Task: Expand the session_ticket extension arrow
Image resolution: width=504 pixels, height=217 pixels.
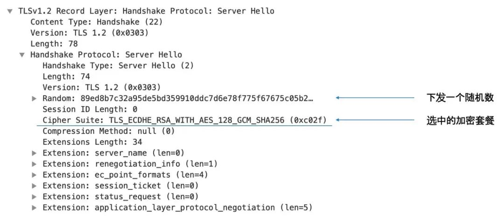Action: (34, 186)
